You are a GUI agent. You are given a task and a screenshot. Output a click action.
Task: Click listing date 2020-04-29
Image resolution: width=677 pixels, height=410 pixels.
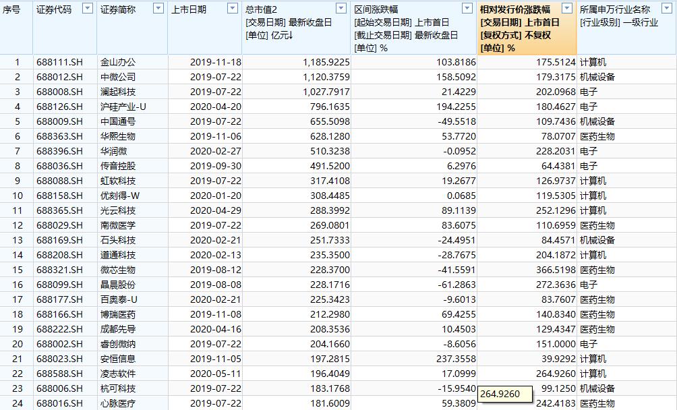216,210
